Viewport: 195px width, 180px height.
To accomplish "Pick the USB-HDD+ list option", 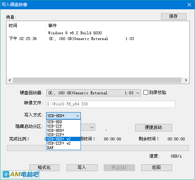I will click(63, 130).
